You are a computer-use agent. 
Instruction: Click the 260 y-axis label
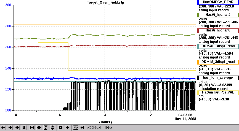tap(8, 47)
